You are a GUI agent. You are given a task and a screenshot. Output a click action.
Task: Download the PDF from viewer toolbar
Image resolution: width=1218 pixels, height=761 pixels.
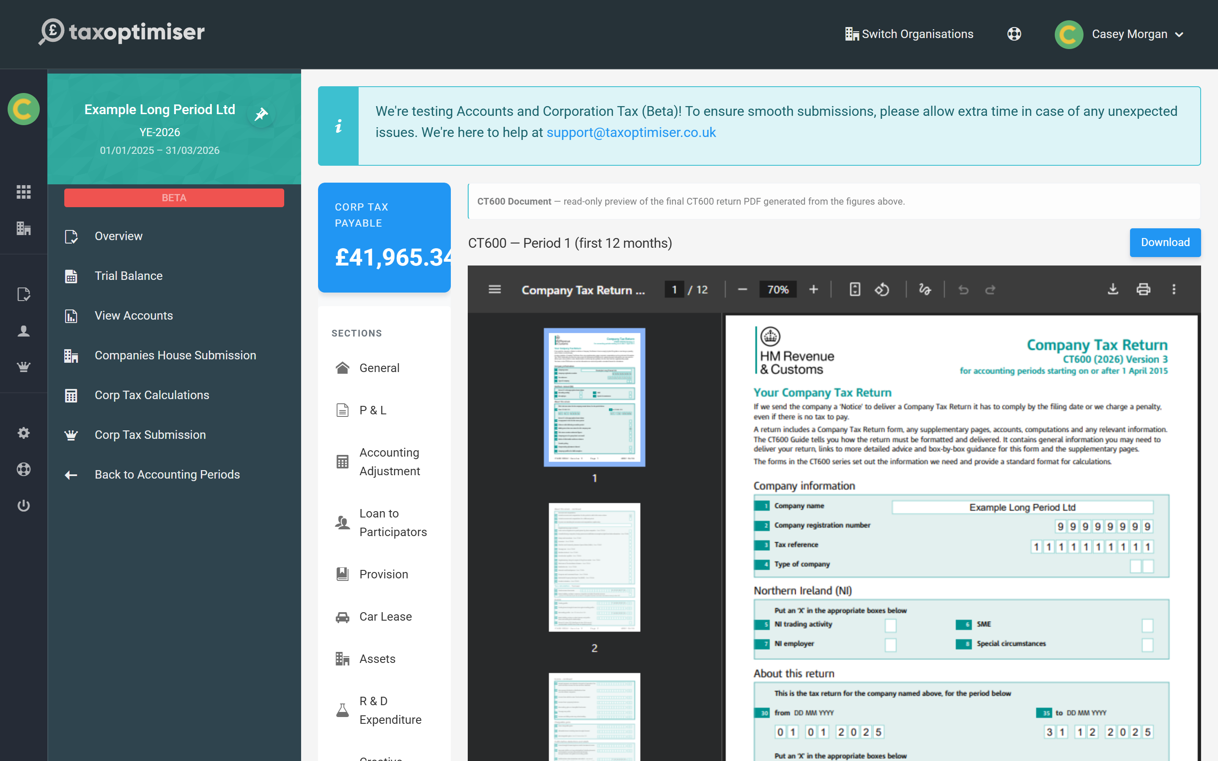tap(1113, 290)
